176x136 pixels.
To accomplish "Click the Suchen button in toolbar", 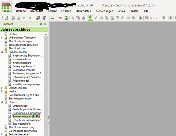I will tap(152, 18).
